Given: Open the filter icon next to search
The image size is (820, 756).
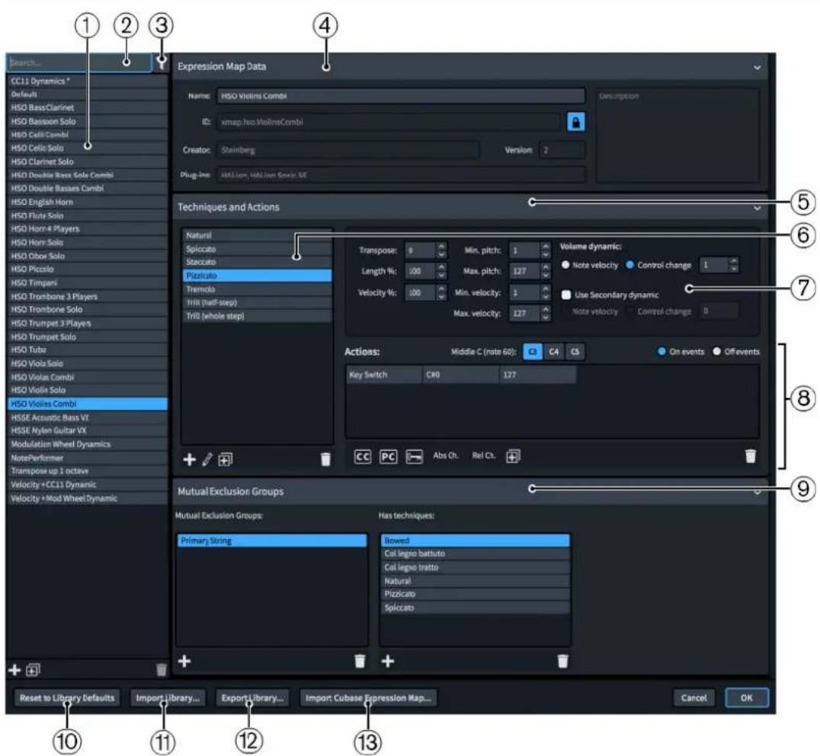Looking at the screenshot, I should pyautogui.click(x=162, y=63).
